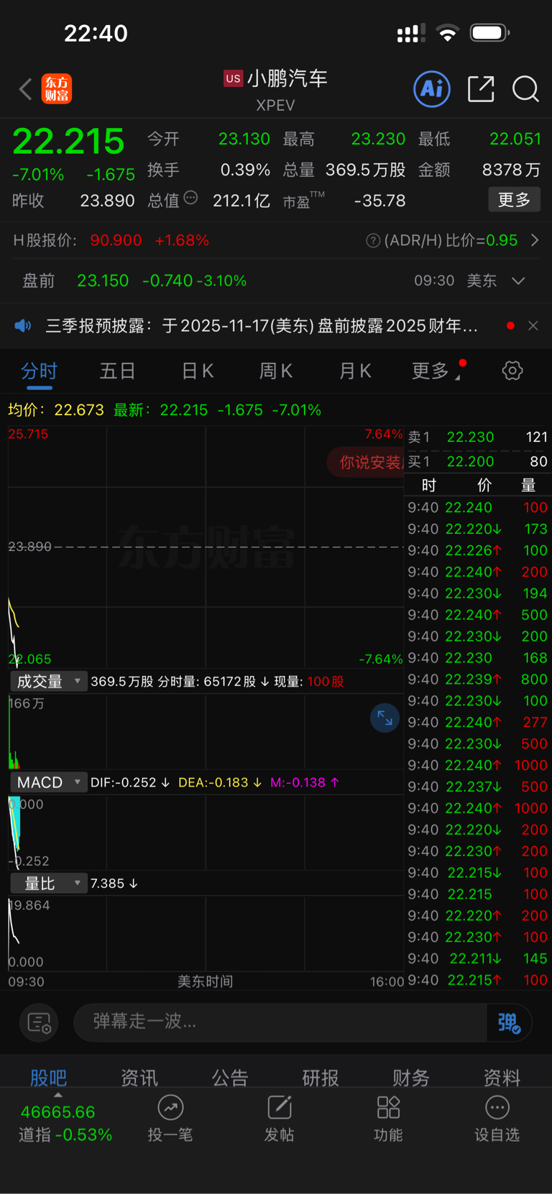The width and height of the screenshot is (552, 1194).
Task: Tap the MACD DIF -0.252 value
Action: [130, 782]
